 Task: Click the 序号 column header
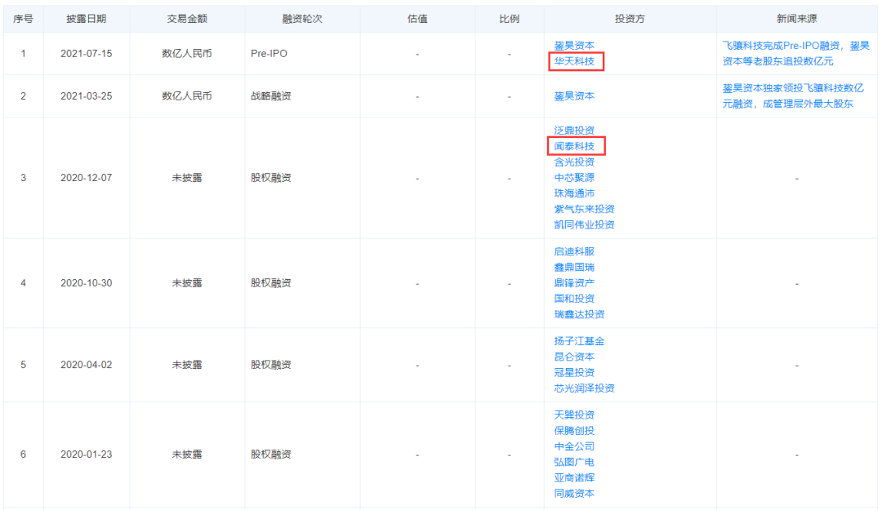[x=23, y=19]
